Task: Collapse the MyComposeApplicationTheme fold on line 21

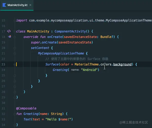Action: click(15, 53)
